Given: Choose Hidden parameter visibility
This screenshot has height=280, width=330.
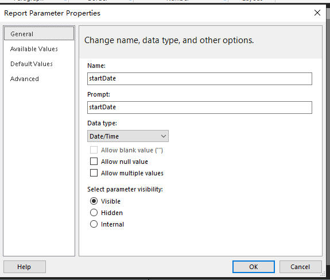Looking at the screenshot, I should coord(94,213).
